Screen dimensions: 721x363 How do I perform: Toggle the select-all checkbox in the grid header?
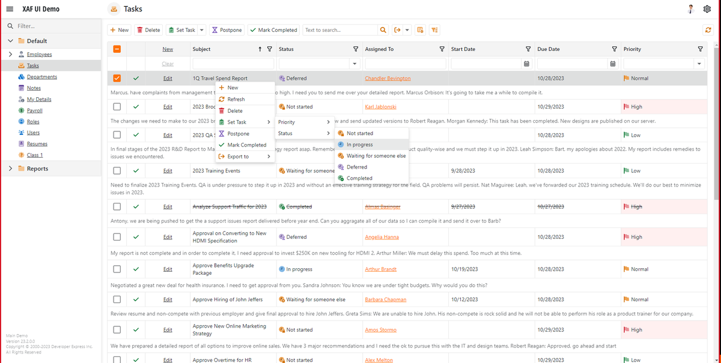tap(117, 49)
